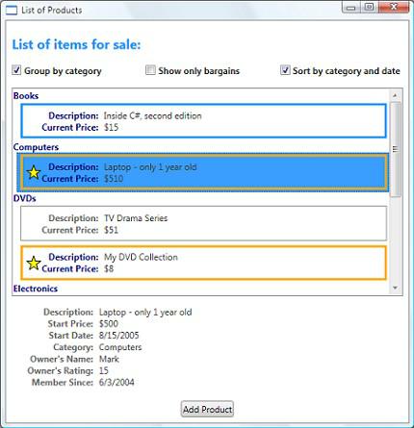Click the list scrollbar thumb

pyautogui.click(x=395, y=149)
